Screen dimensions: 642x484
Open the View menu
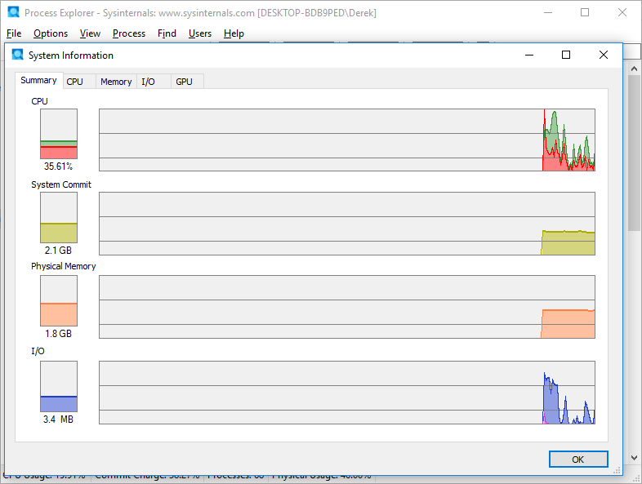(x=90, y=33)
